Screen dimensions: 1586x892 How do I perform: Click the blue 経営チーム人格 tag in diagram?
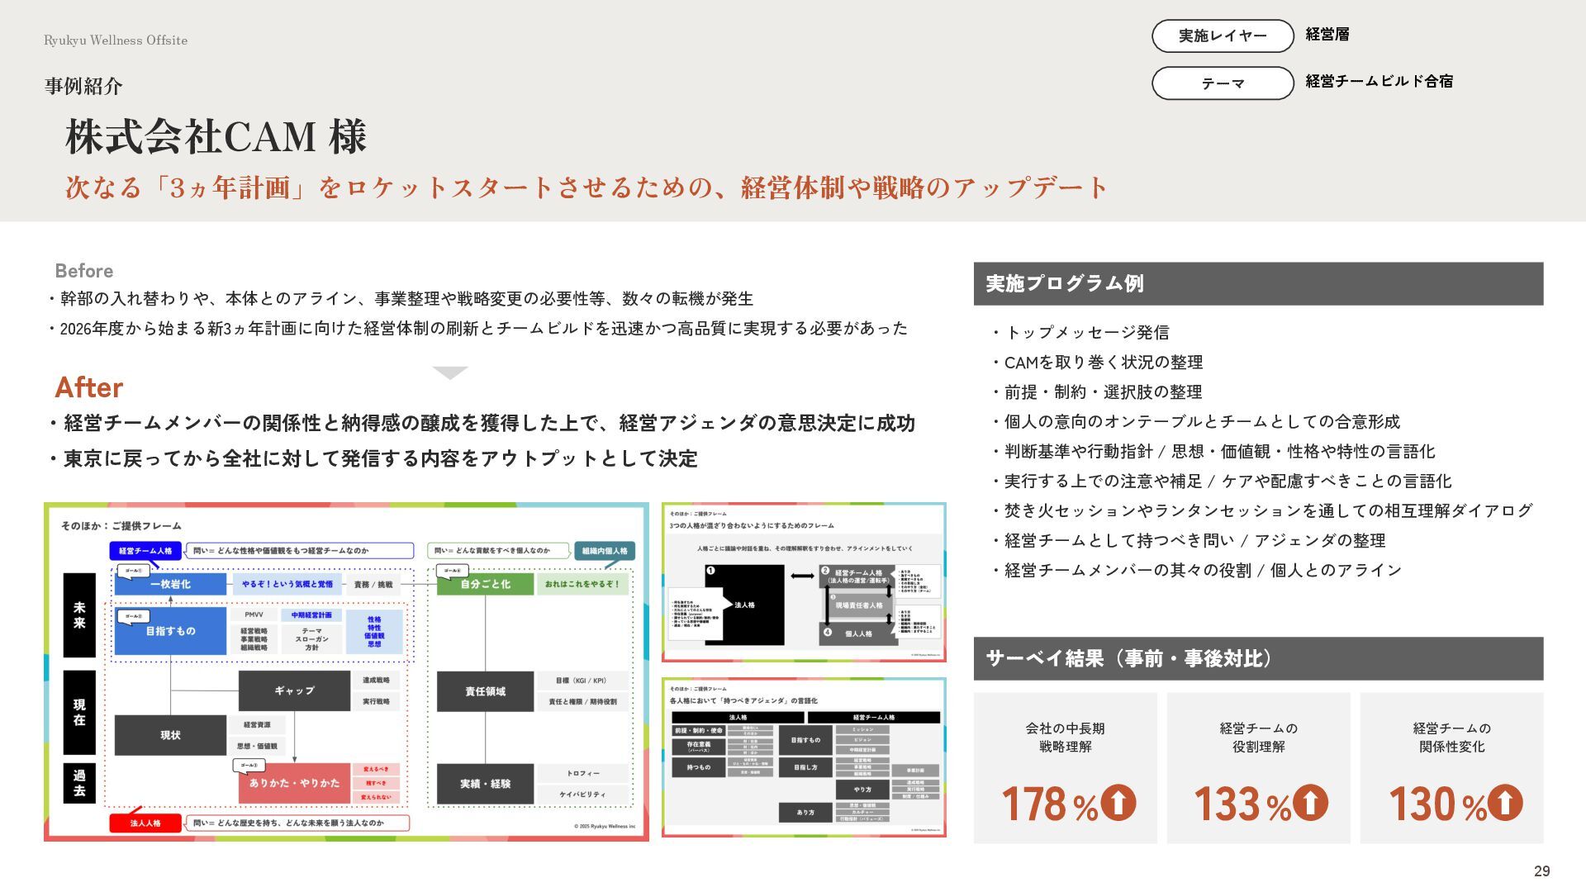(145, 551)
